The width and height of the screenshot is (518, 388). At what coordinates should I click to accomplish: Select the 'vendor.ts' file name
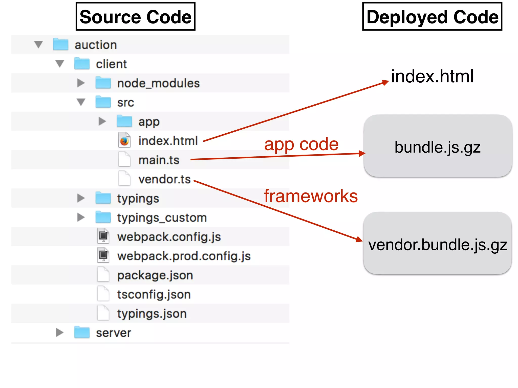(x=164, y=179)
